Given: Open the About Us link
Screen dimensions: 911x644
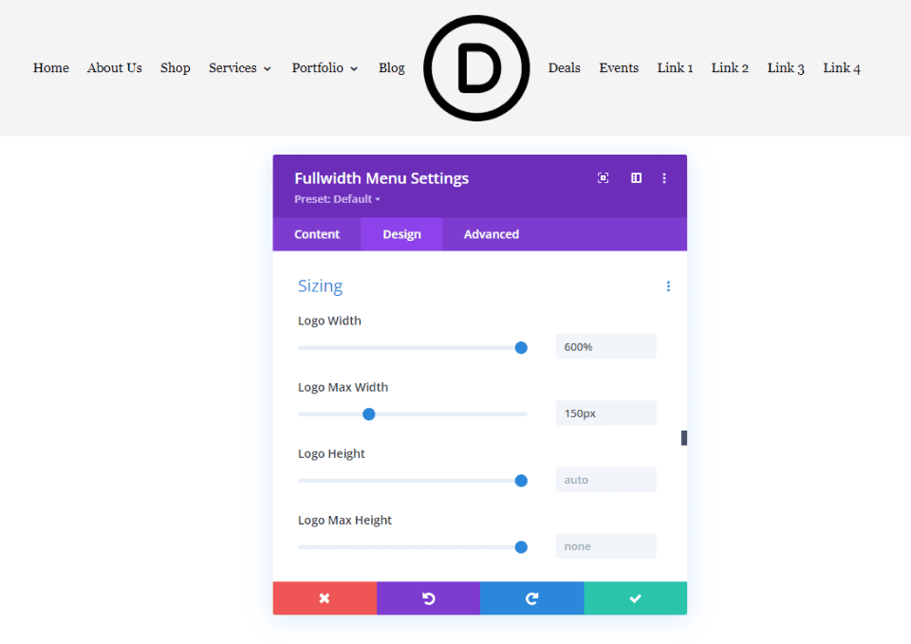Looking at the screenshot, I should point(115,68).
